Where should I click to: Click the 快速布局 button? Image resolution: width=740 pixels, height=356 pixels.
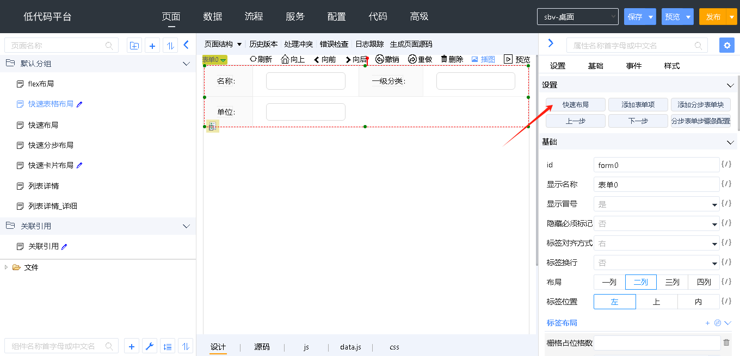575,105
